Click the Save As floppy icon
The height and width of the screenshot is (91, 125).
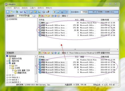coord(25,12)
